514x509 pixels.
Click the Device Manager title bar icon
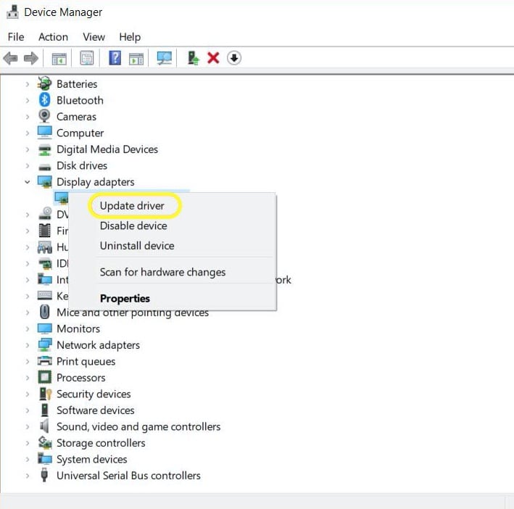pyautogui.click(x=12, y=12)
